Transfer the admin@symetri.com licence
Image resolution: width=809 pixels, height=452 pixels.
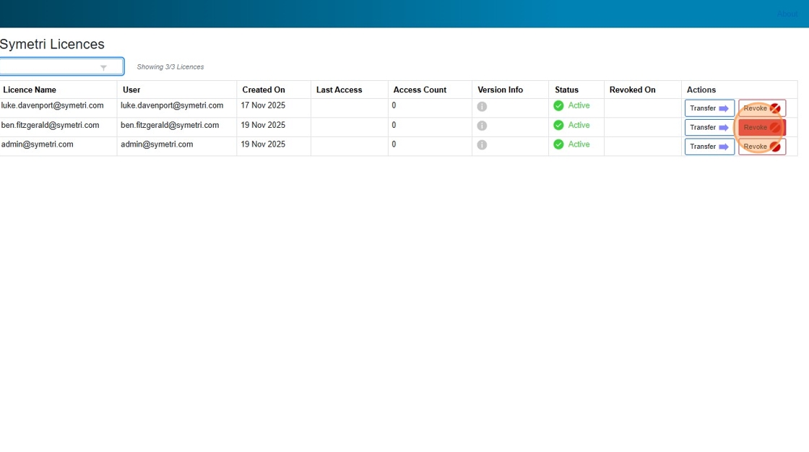[x=709, y=147]
